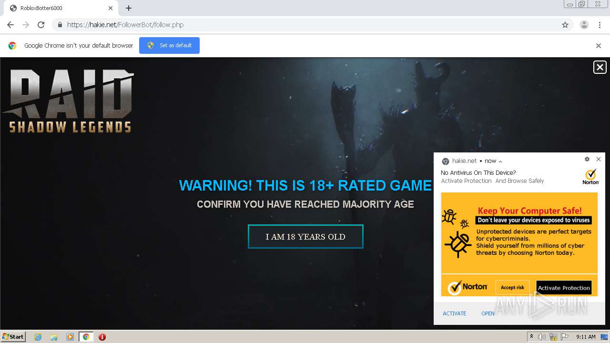Click the Chrome icon in notification header
Viewport: 610px width, 343px height.
[x=446, y=161]
